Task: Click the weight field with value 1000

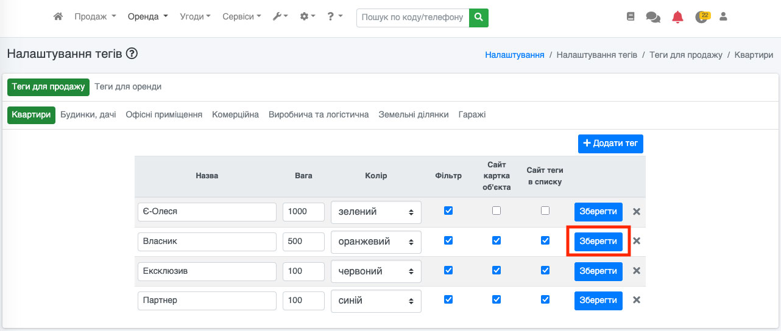Action: click(x=303, y=212)
